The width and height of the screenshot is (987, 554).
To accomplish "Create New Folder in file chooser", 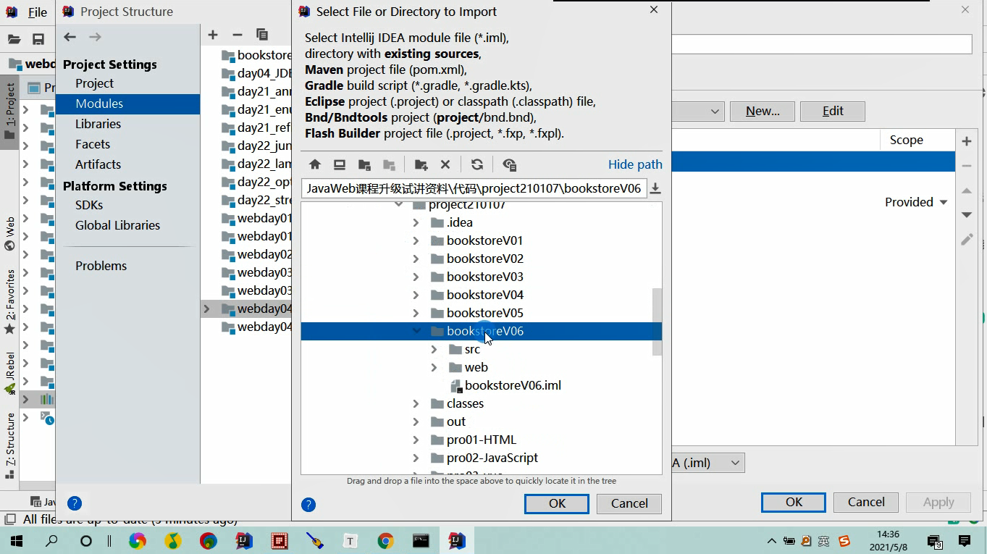I will [x=421, y=164].
